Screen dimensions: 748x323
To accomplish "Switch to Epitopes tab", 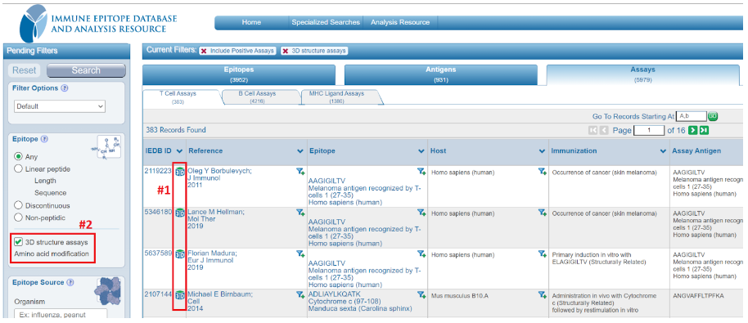I will pos(239,74).
